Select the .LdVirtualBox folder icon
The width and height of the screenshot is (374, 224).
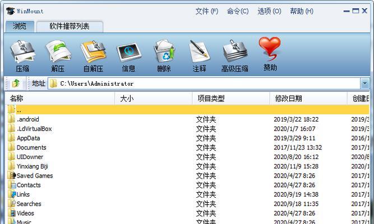(x=11, y=129)
